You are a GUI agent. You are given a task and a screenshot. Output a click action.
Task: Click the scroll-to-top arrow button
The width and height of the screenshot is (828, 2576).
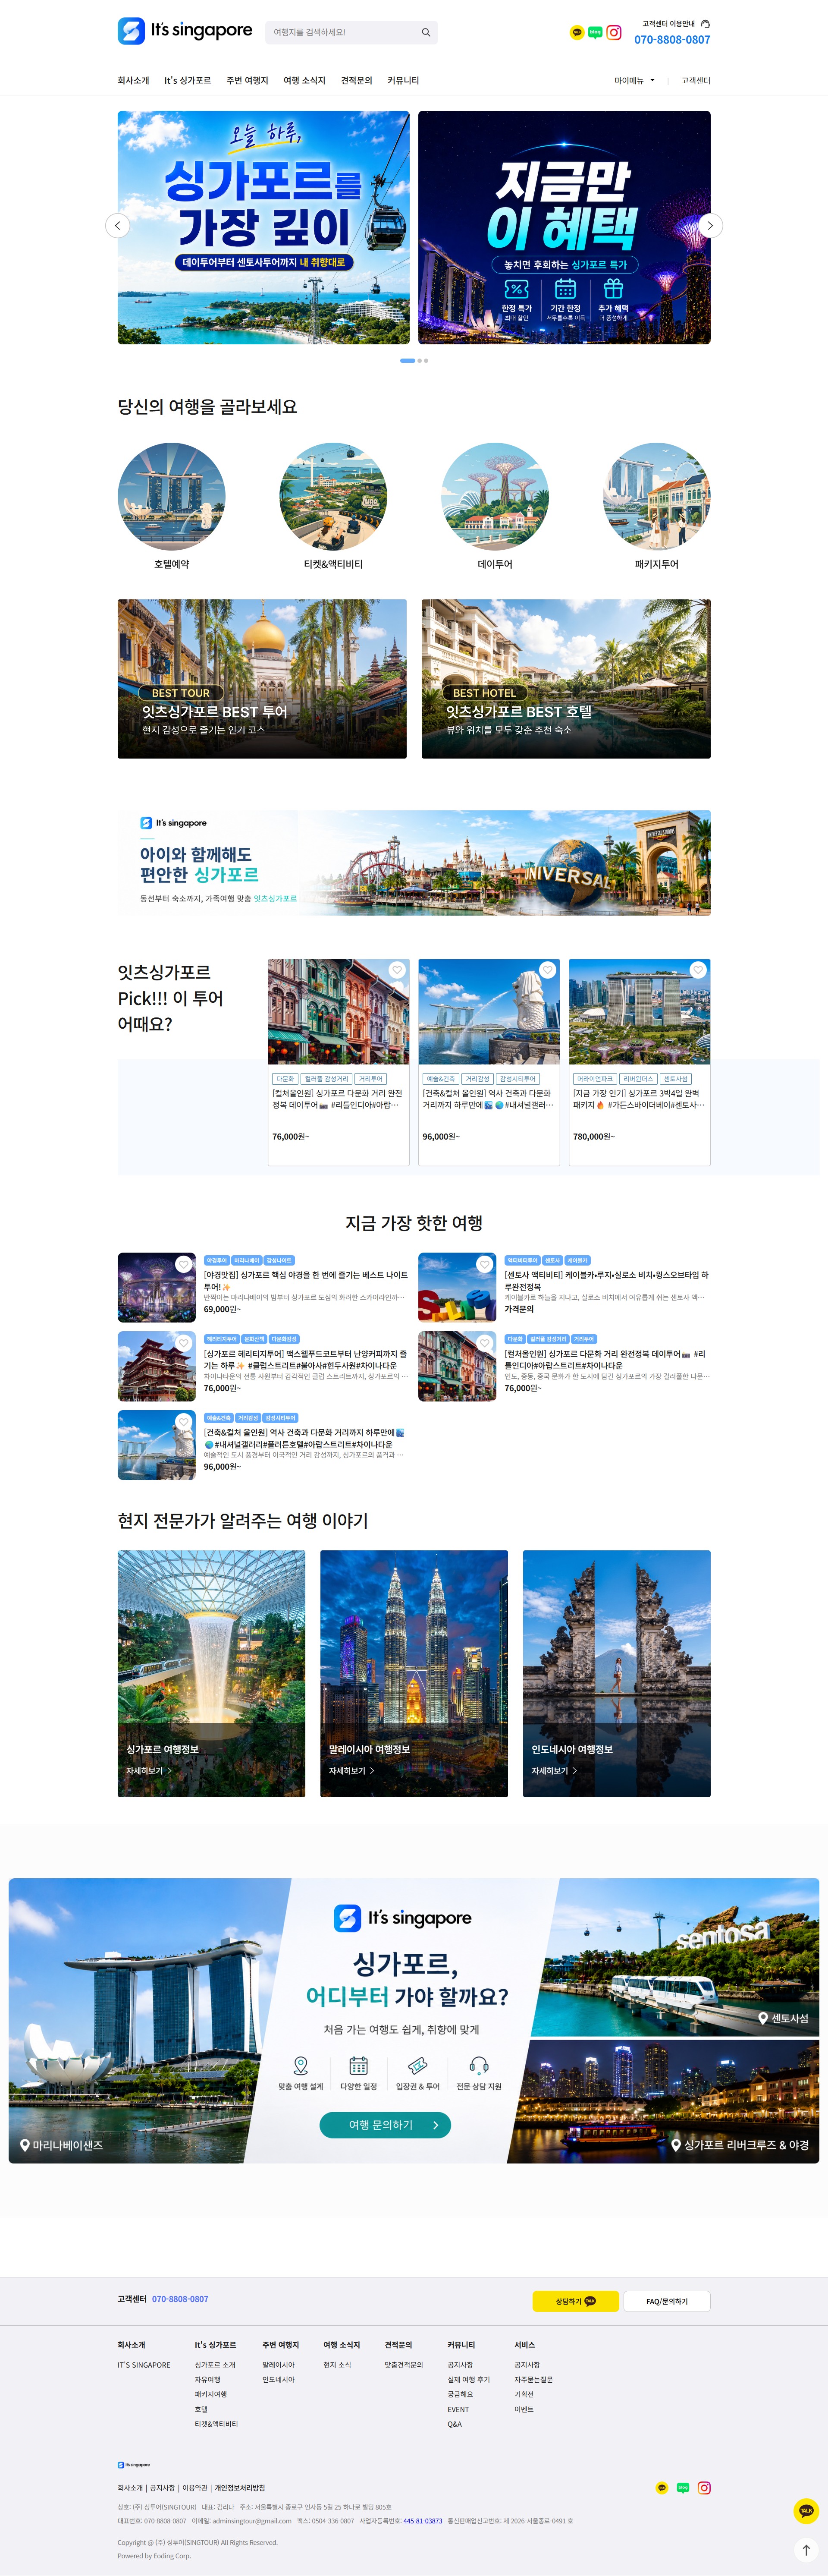click(x=806, y=2550)
